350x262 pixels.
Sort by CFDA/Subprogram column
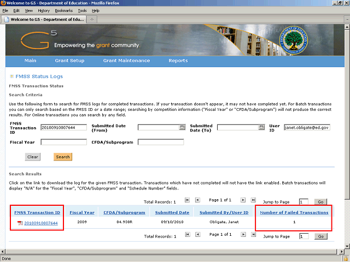tap(124, 212)
